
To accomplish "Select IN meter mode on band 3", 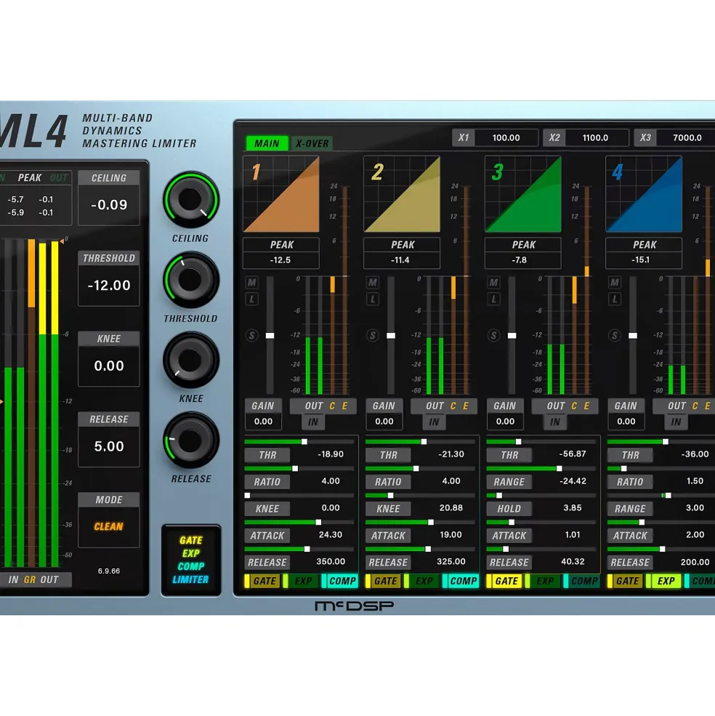I will click(555, 422).
